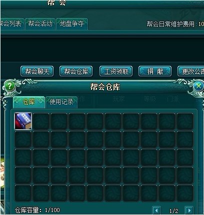Go to next warehouse page arrow
Viewport: 204px width, 215px height.
189,211
